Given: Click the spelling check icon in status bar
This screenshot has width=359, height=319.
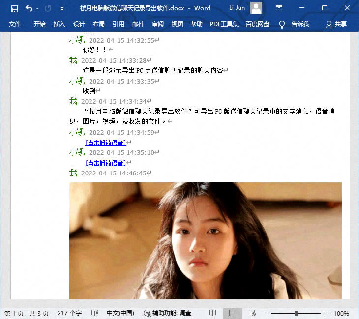Looking at the screenshot, I should tap(95, 313).
